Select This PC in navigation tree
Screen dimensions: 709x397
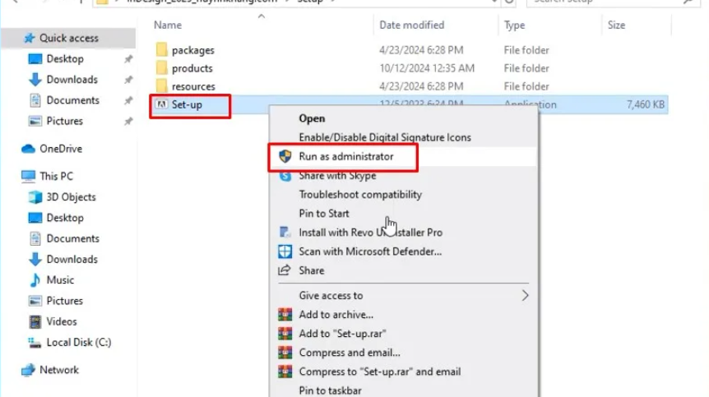point(56,176)
